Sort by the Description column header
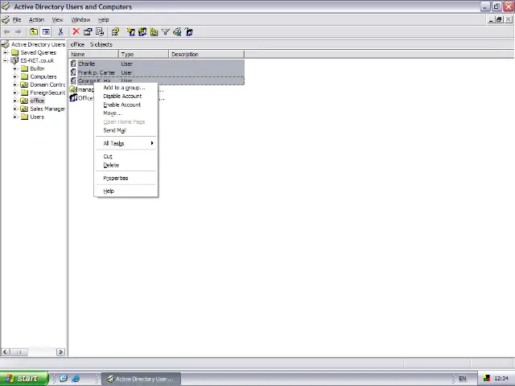The image size is (515, 386). (206, 54)
